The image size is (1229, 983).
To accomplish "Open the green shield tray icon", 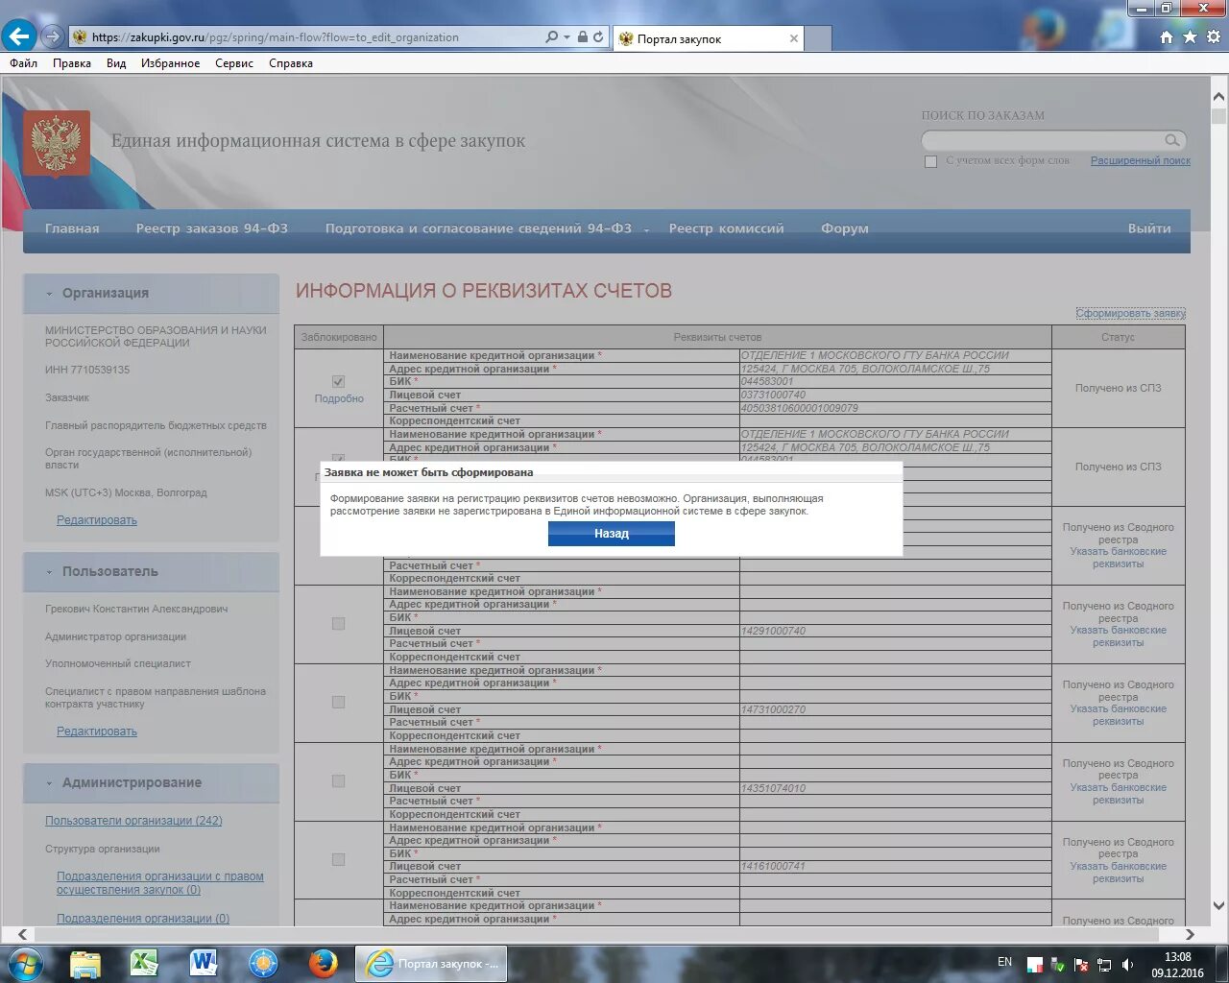I will 1058,964.
